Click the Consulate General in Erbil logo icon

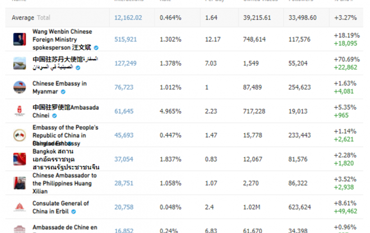point(20,207)
